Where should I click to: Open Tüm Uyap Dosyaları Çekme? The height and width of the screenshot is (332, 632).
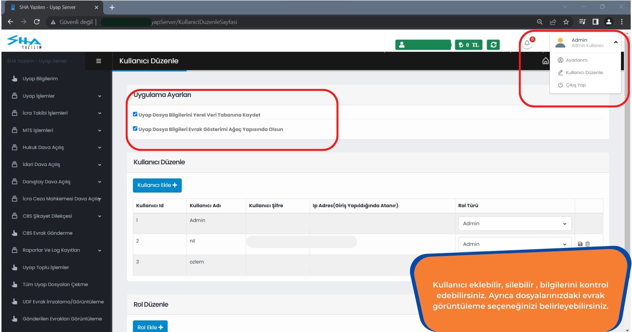pos(55,285)
